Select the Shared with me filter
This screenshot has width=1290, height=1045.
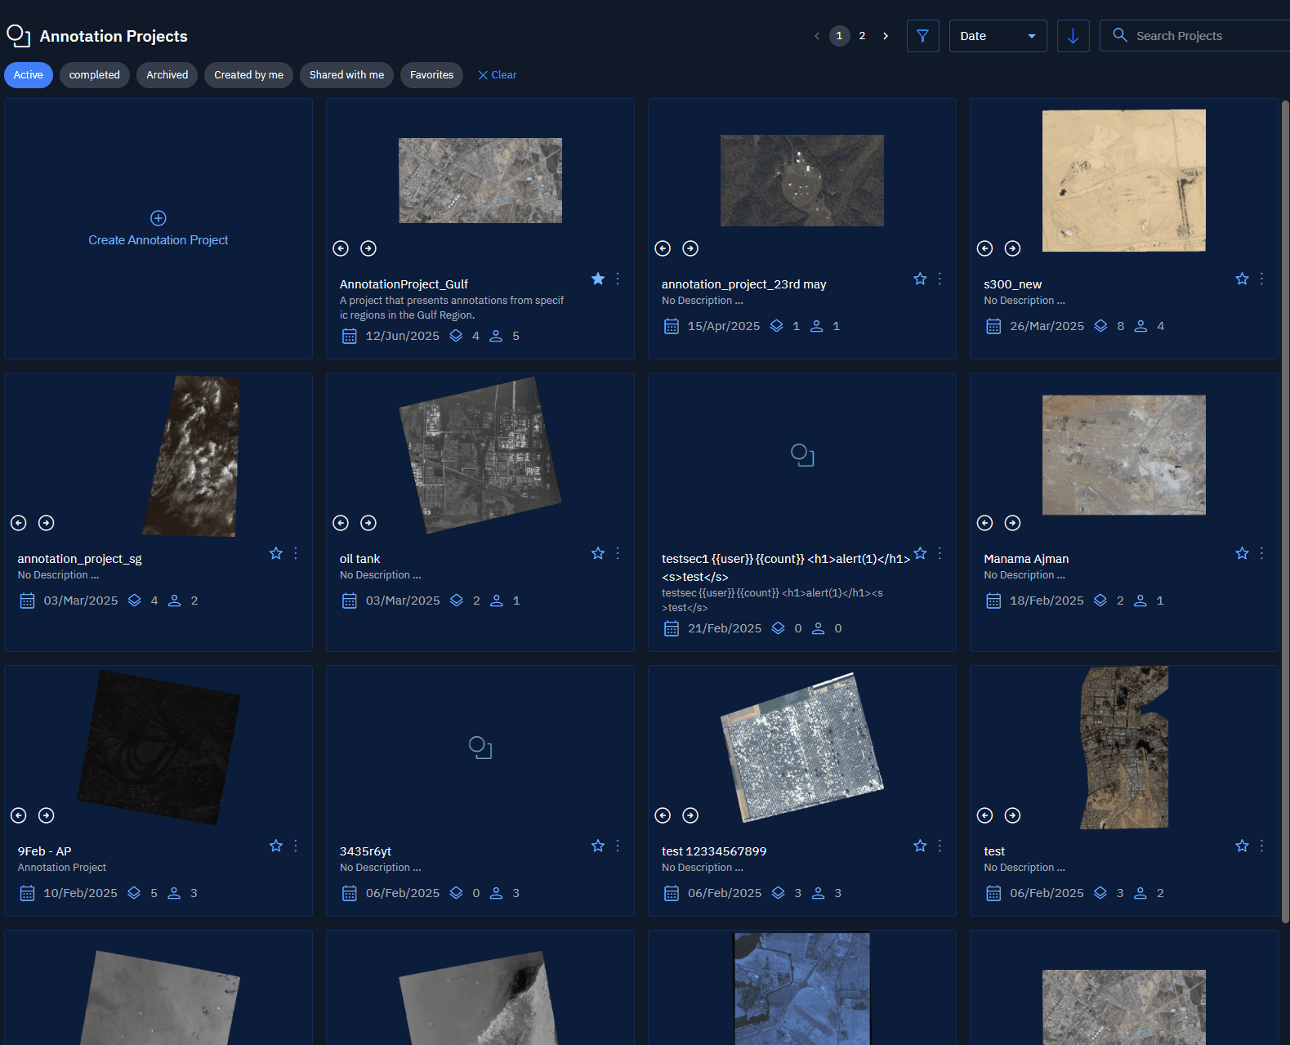click(346, 75)
